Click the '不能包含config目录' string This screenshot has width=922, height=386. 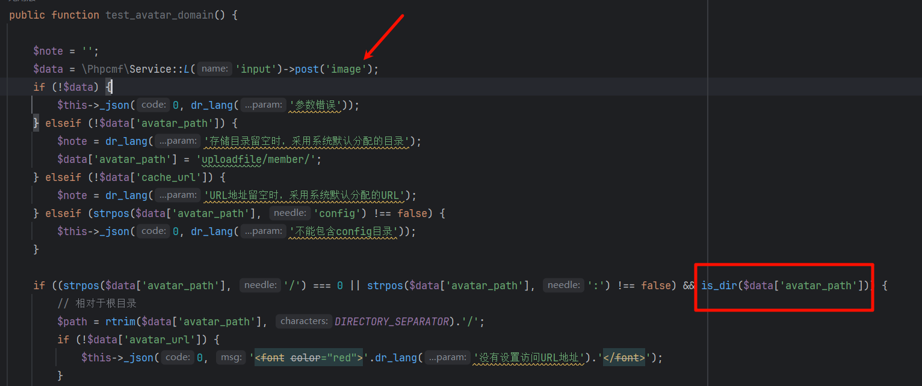[343, 231]
